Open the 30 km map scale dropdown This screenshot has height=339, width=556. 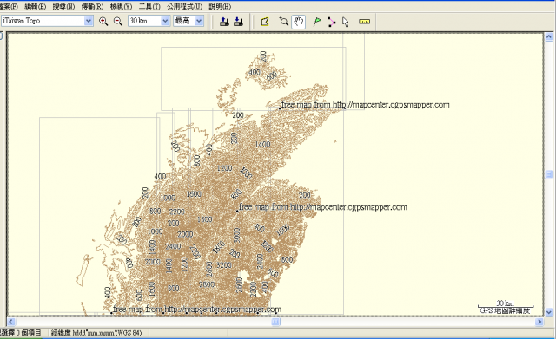click(x=165, y=21)
